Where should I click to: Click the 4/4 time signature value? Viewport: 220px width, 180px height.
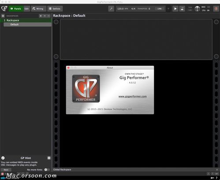(x=133, y=9)
